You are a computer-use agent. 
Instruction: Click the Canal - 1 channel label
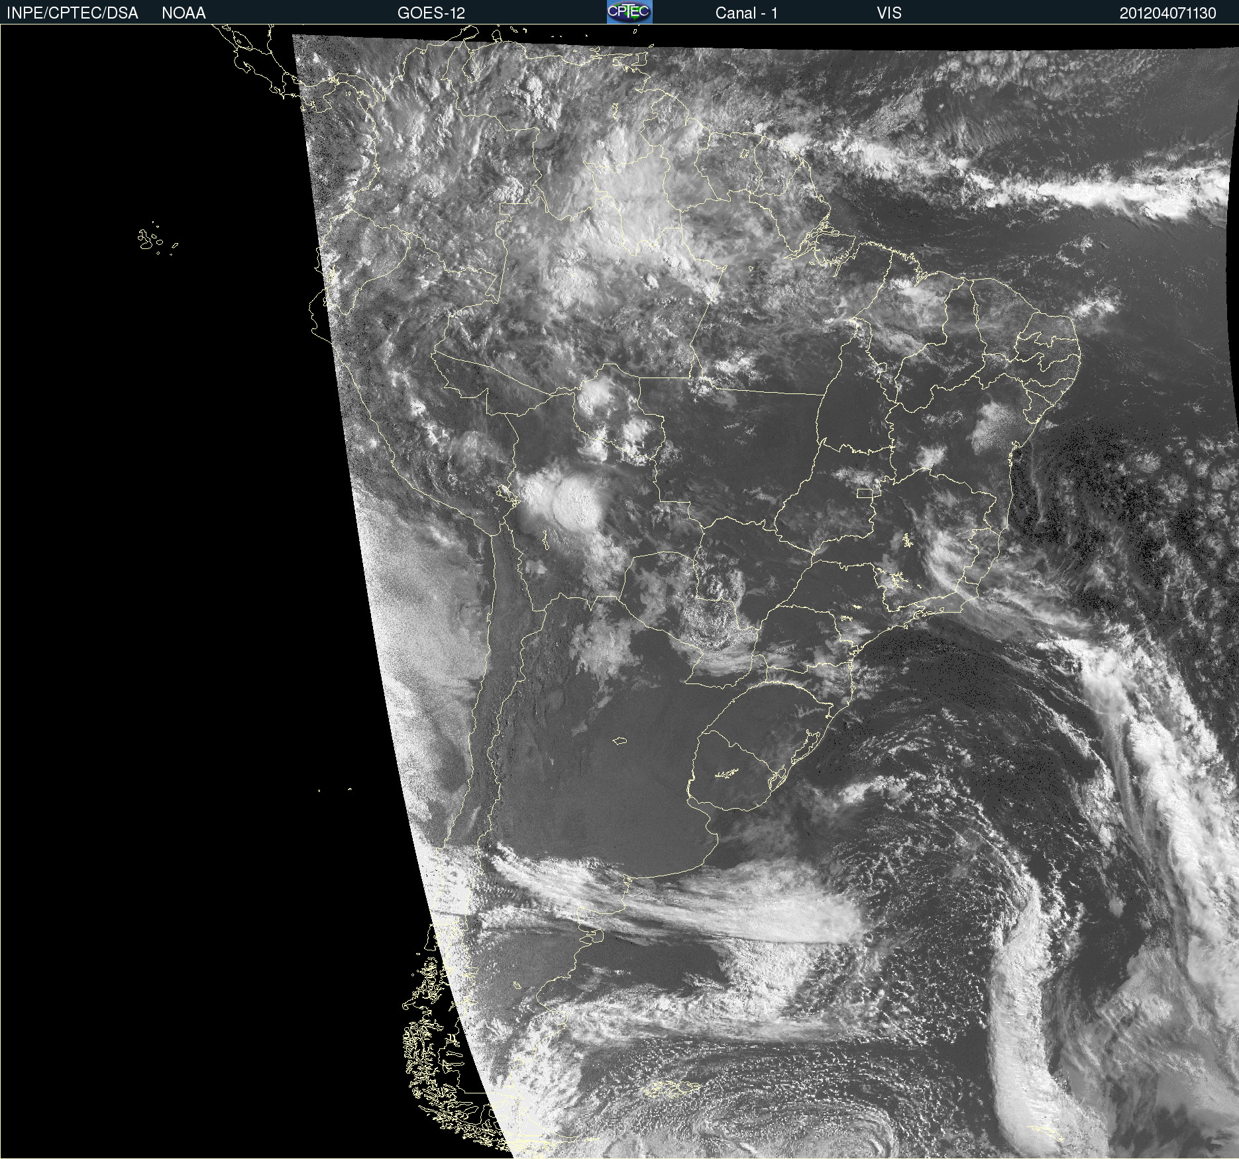[746, 13]
